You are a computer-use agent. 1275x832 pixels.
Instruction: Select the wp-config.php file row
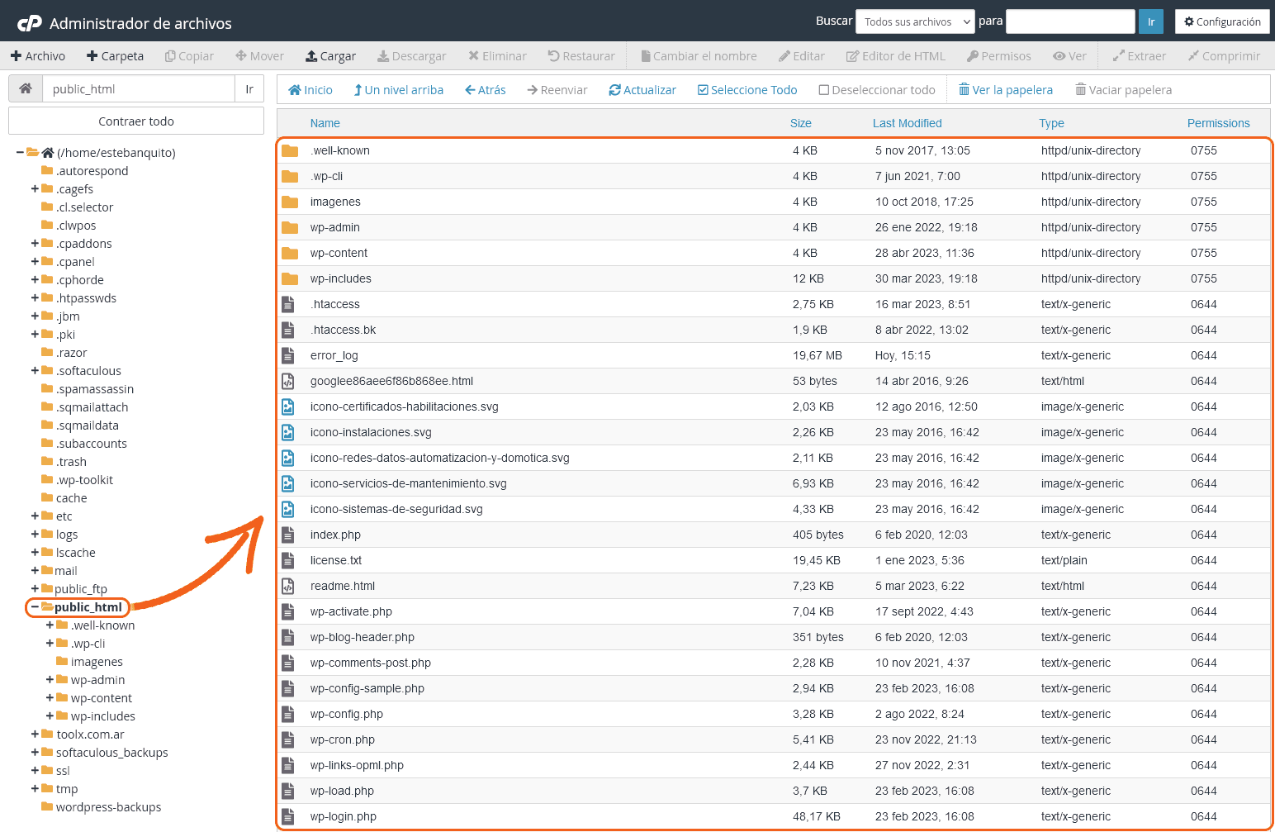coord(347,714)
